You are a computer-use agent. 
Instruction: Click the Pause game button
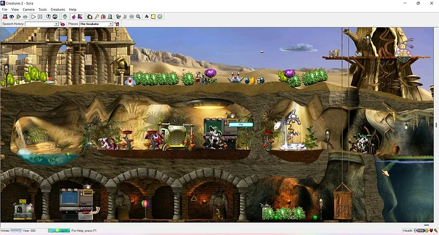pos(40,17)
